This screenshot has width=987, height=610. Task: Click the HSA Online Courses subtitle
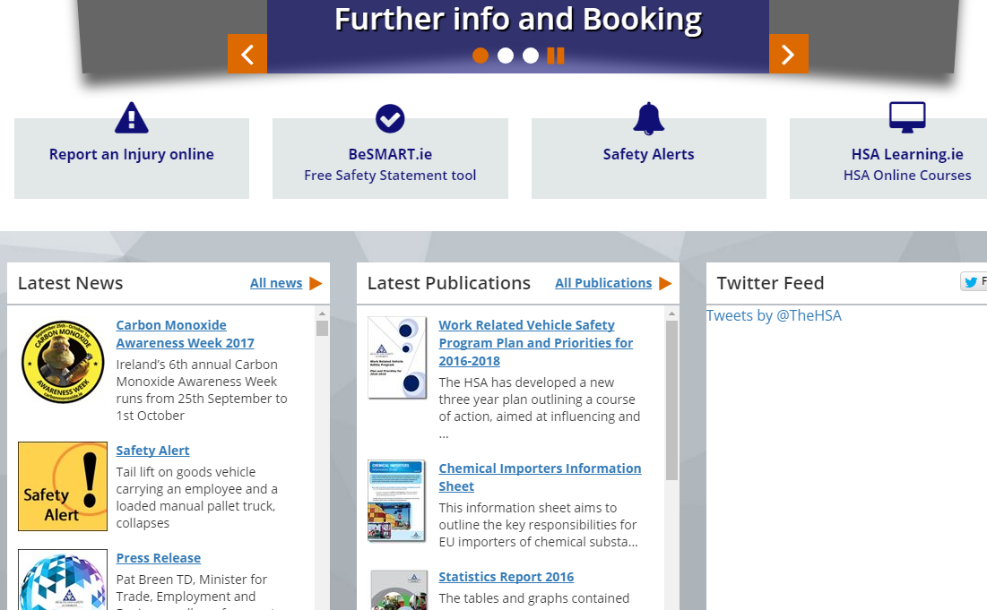click(907, 176)
